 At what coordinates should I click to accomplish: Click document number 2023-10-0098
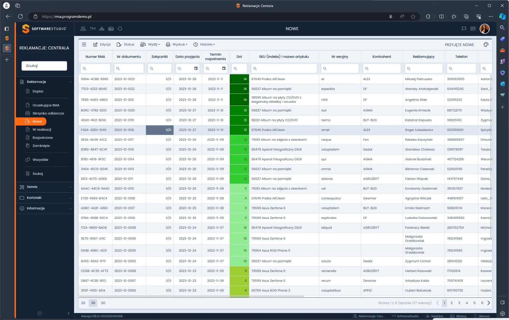tap(125, 228)
